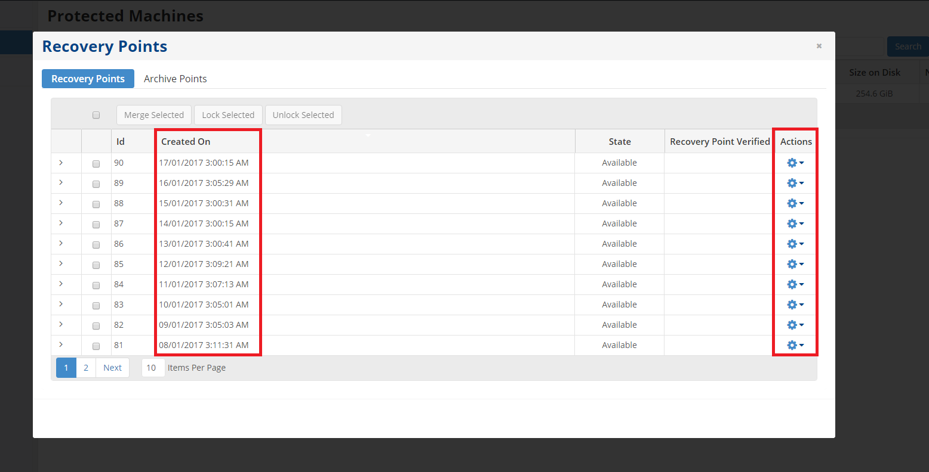Open actions gear for recovery point 88
Image resolution: width=929 pixels, height=472 pixels.
795,203
